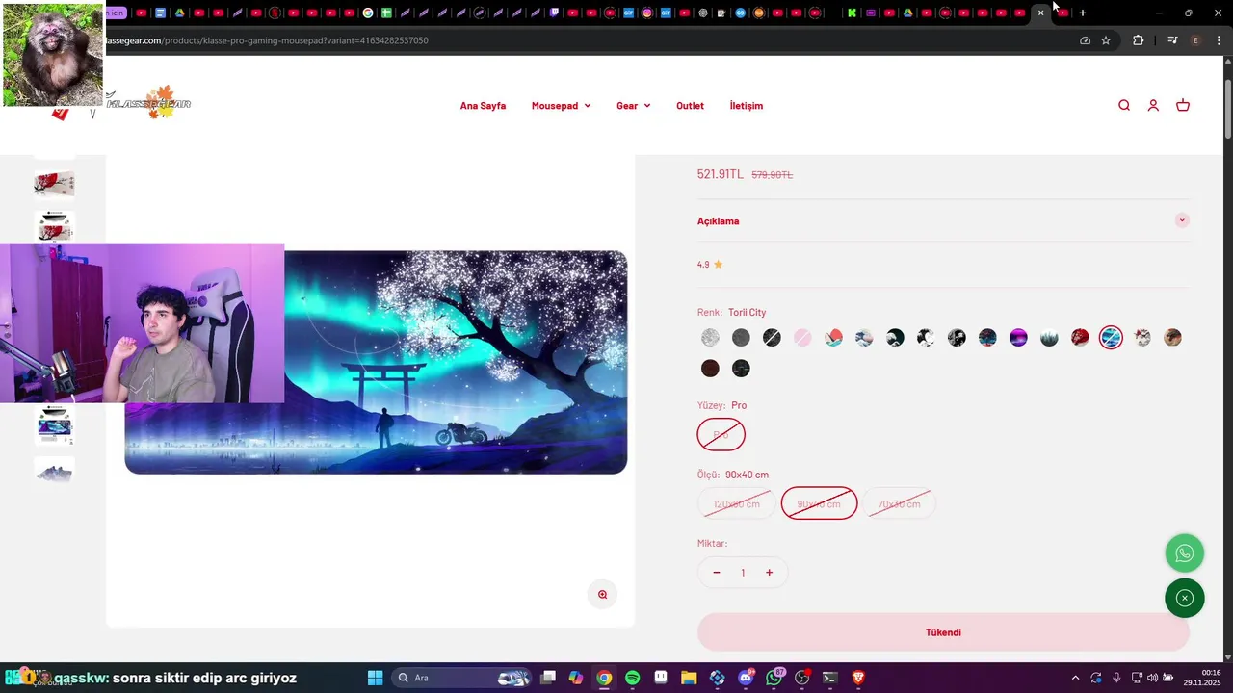Image resolution: width=1233 pixels, height=693 pixels.
Task: Expand the Gear menu dropdown
Action: click(633, 106)
